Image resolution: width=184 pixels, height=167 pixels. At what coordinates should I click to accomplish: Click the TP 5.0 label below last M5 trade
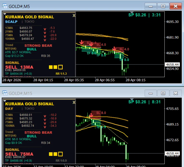click(124, 60)
